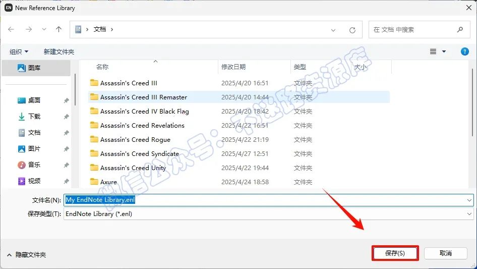
Task: Click the date 2025/4/27 12:51
Action: point(245,154)
